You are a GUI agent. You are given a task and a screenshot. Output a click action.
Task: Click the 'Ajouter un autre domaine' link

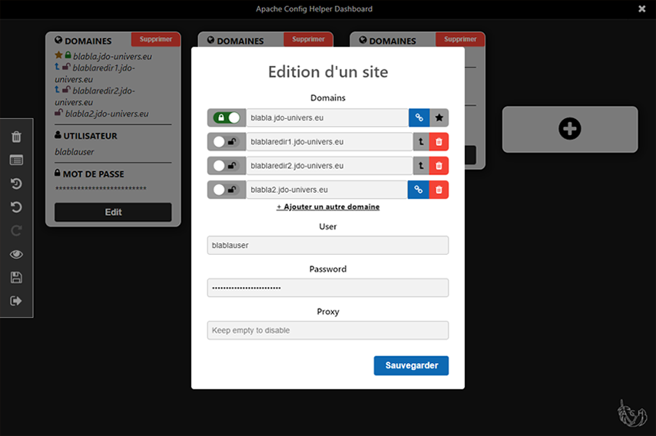[x=328, y=207]
